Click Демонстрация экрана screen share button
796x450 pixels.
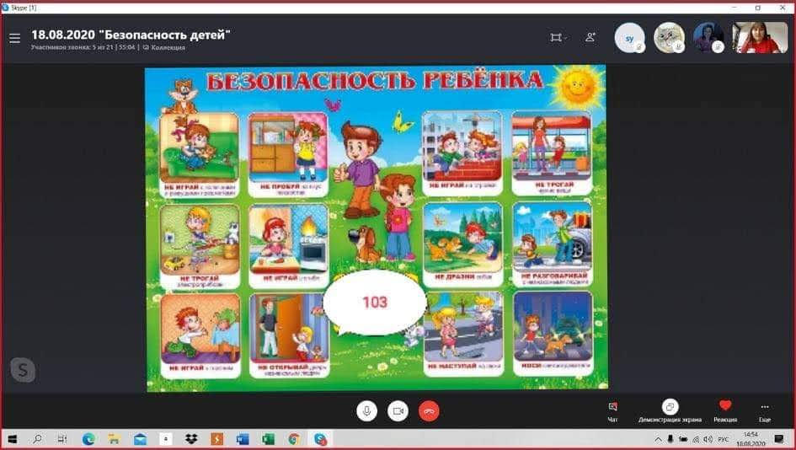(670, 410)
